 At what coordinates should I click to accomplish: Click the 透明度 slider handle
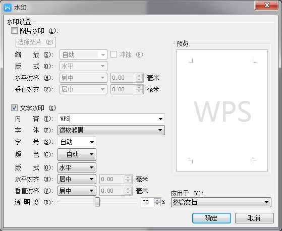point(97,202)
